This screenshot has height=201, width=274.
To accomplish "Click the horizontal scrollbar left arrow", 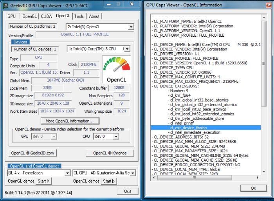I will 154,178.
